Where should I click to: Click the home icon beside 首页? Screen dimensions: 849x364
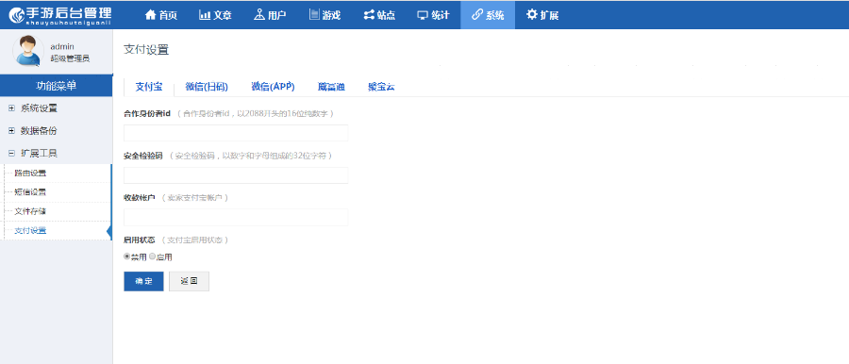click(x=151, y=15)
